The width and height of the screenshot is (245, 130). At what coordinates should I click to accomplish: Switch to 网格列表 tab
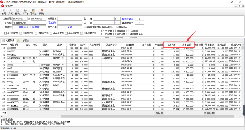pyautogui.click(x=8, y=41)
